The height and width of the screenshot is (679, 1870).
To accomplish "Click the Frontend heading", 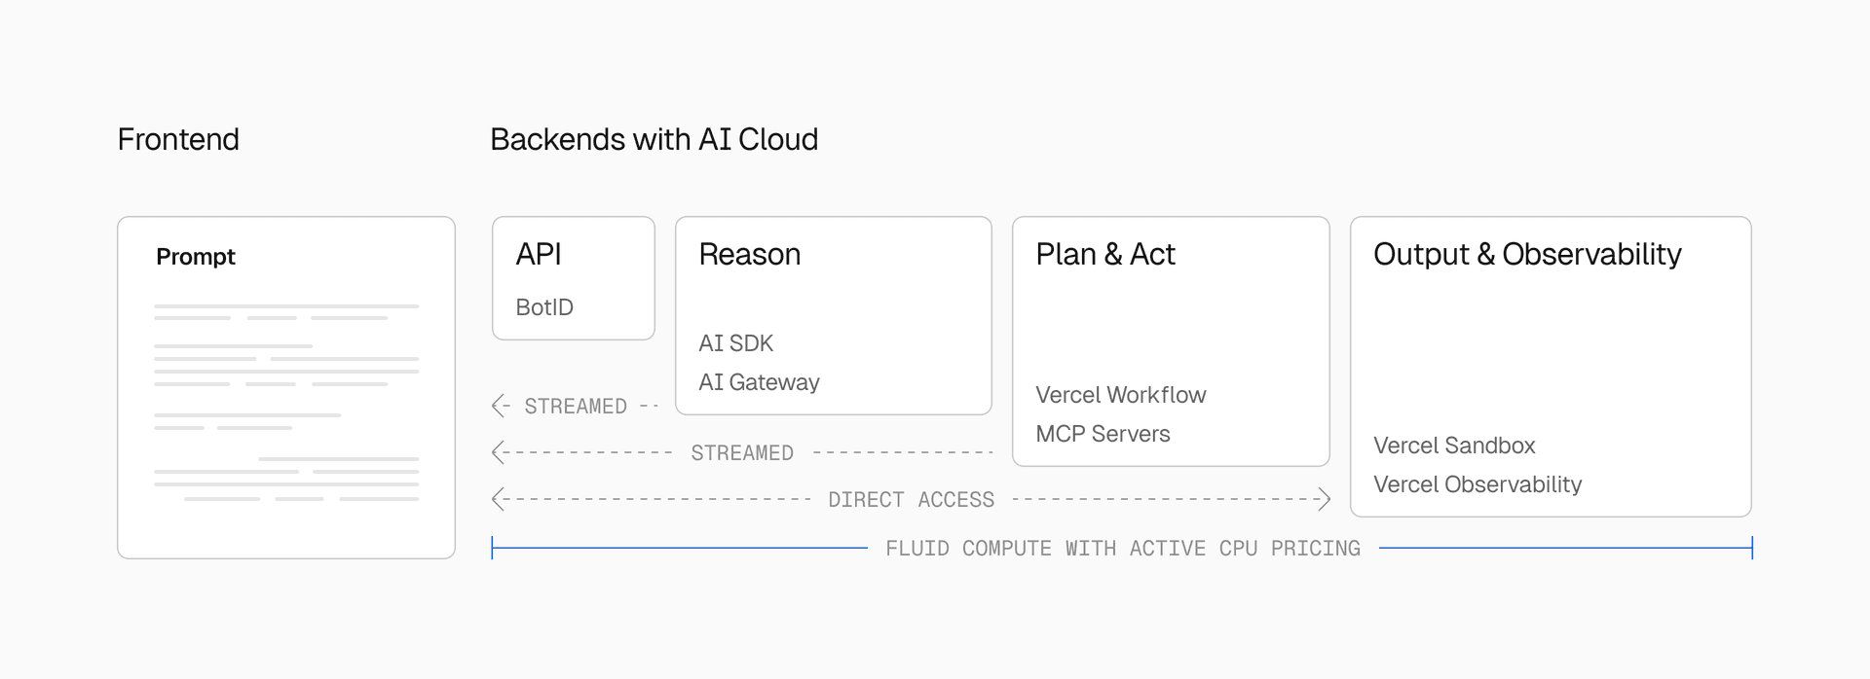I will [178, 140].
